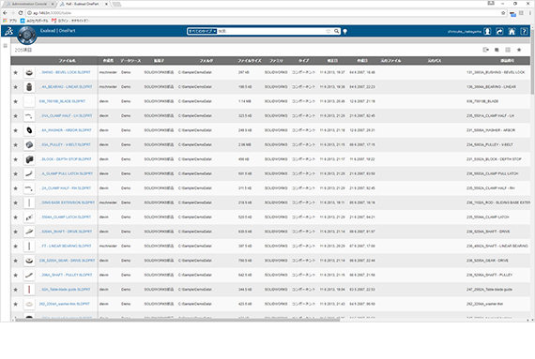Click the grid view icon above table
Screen dimensions: 535x359
508,50
